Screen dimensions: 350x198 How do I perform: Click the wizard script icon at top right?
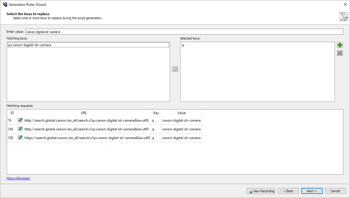pos(344,17)
